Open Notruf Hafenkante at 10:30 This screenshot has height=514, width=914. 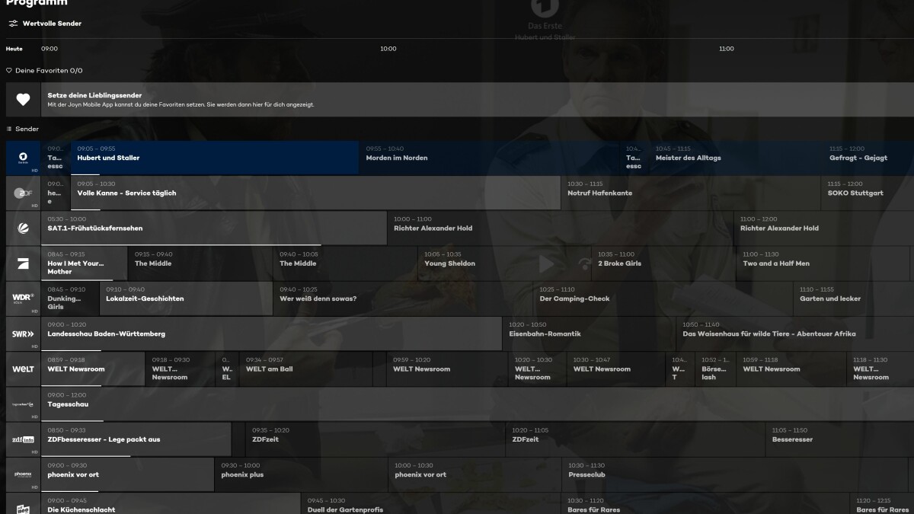click(x=691, y=193)
